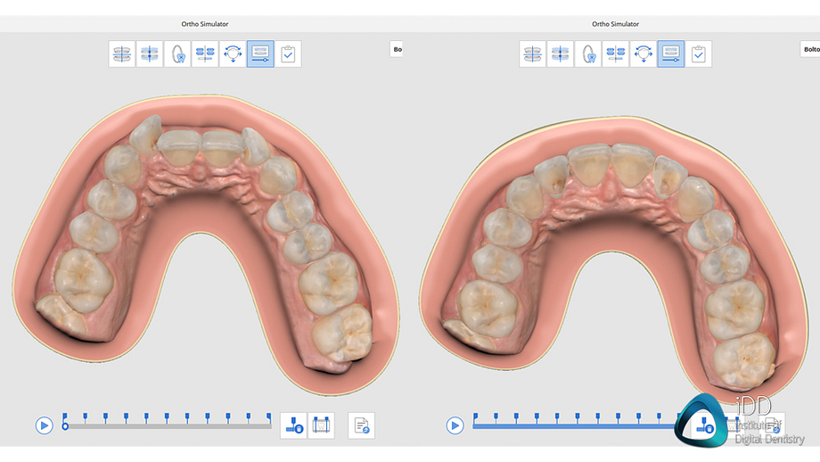Image resolution: width=820 pixels, height=462 pixels.
Task: Select the arch rotation arrows tool in right toolbar
Action: tap(644, 54)
